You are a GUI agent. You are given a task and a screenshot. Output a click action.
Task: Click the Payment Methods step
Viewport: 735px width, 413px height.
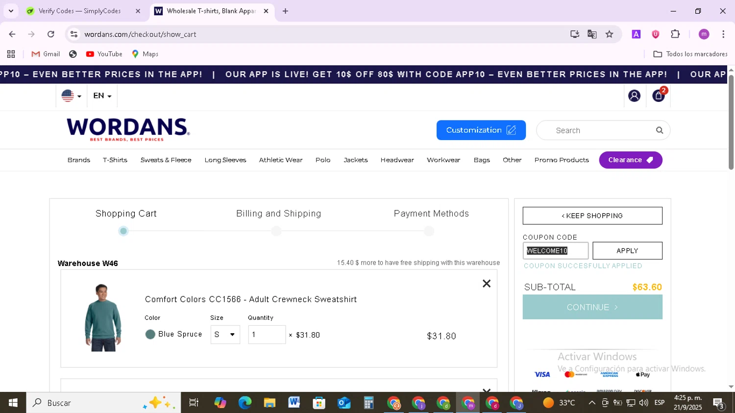431,214
